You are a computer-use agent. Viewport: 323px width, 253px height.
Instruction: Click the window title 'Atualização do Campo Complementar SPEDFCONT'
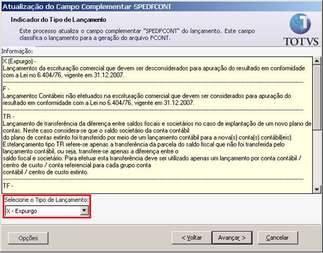pos(86,7)
